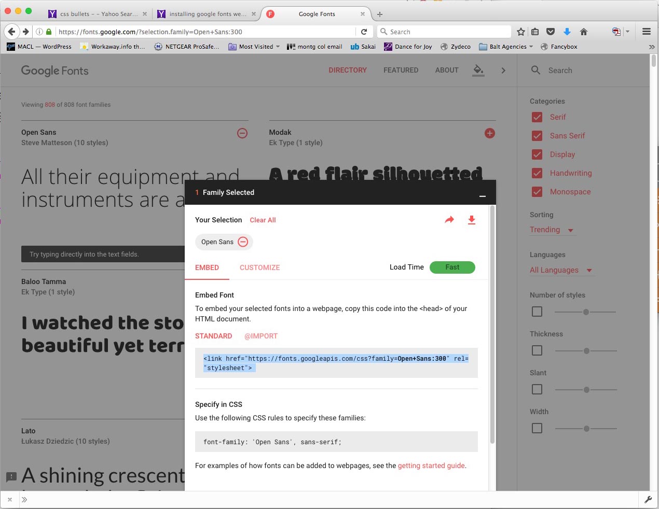
Task: Open the MACL — WordPress bookmark
Action: click(x=39, y=47)
